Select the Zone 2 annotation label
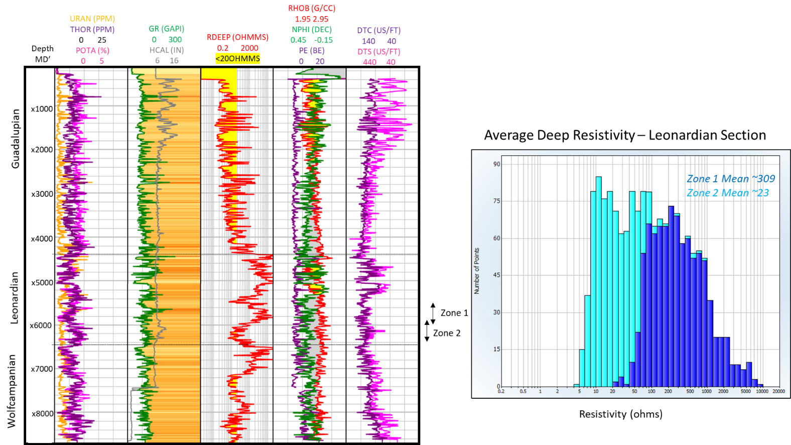791x445 pixels. tap(447, 333)
